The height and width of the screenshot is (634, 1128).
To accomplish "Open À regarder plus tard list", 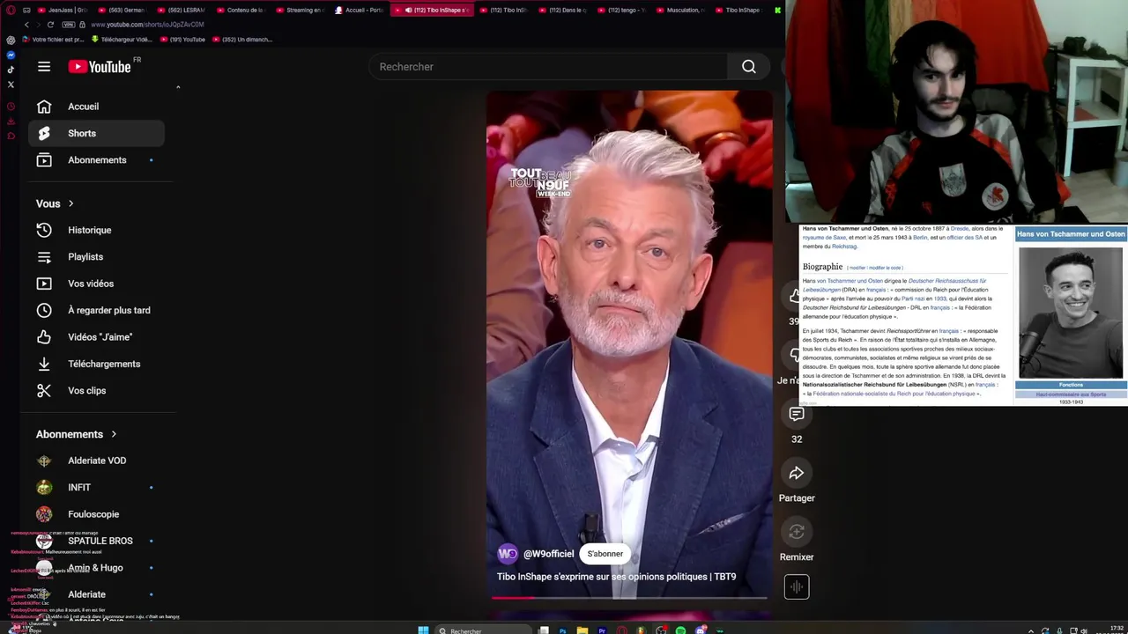I will (x=96, y=310).
